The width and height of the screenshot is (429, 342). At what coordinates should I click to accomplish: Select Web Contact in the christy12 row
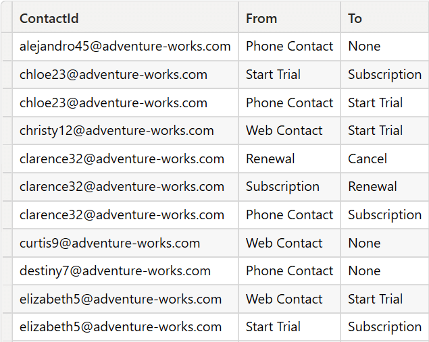pyautogui.click(x=289, y=131)
